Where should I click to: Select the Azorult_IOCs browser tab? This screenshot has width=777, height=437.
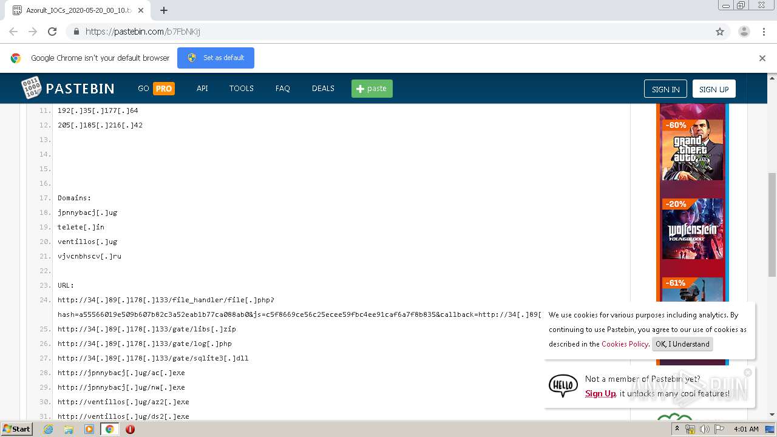tap(73, 10)
